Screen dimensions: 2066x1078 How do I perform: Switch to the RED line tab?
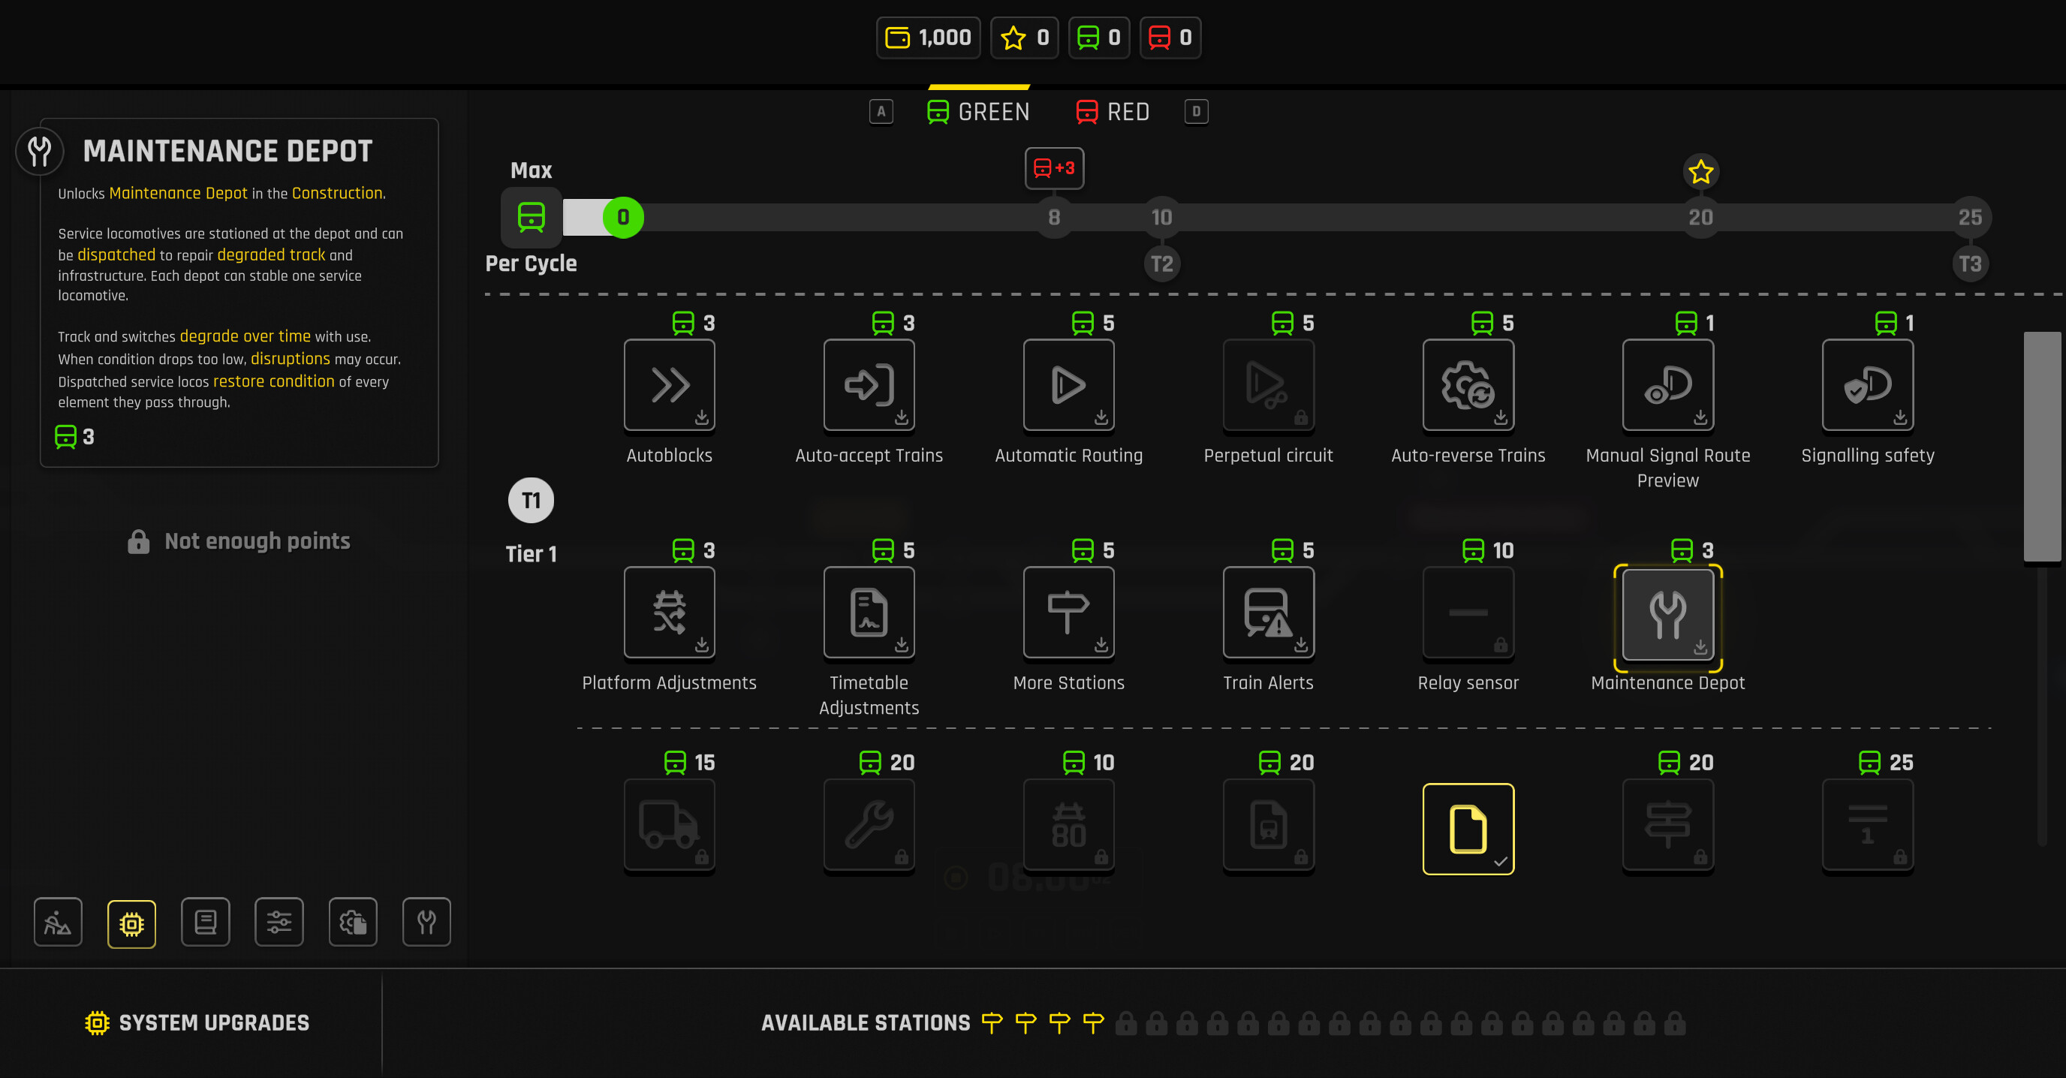1113,112
